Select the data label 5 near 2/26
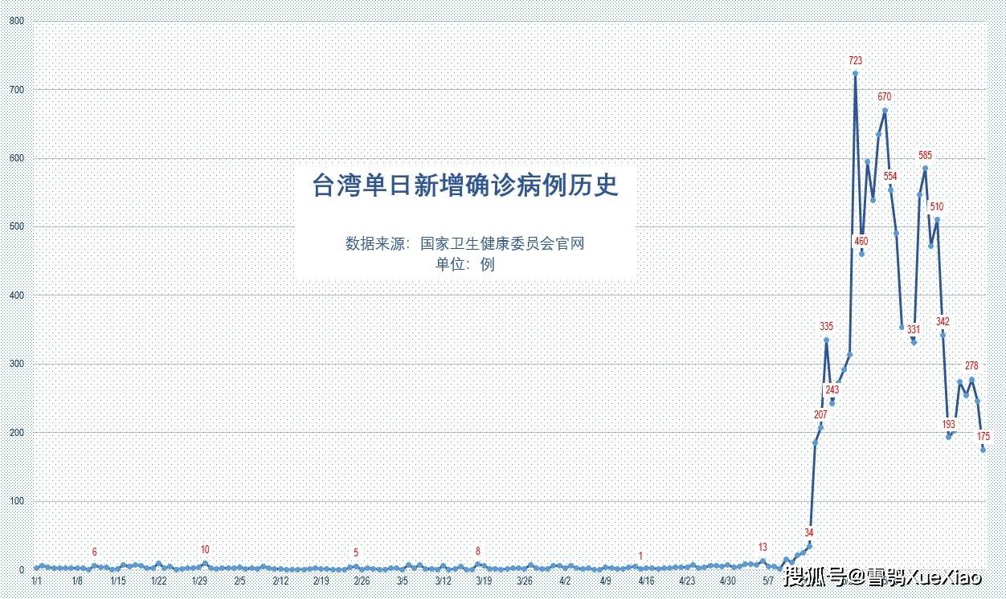The width and height of the screenshot is (1006, 599). coord(356,552)
